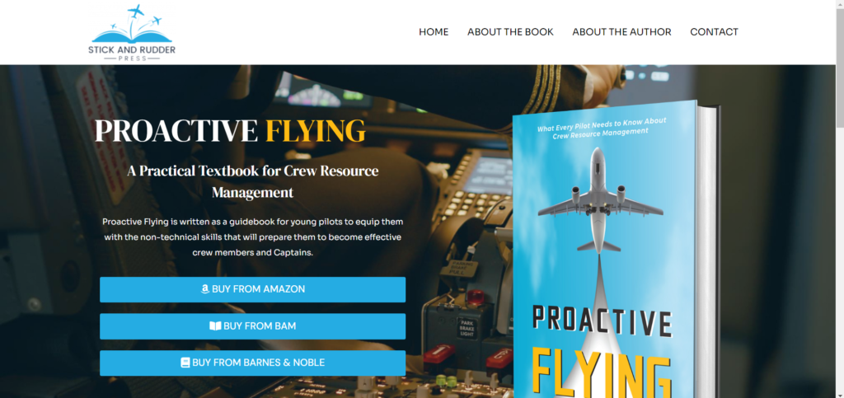Open the ABOUT THE AUTHOR page
This screenshot has width=844, height=398.
point(621,32)
